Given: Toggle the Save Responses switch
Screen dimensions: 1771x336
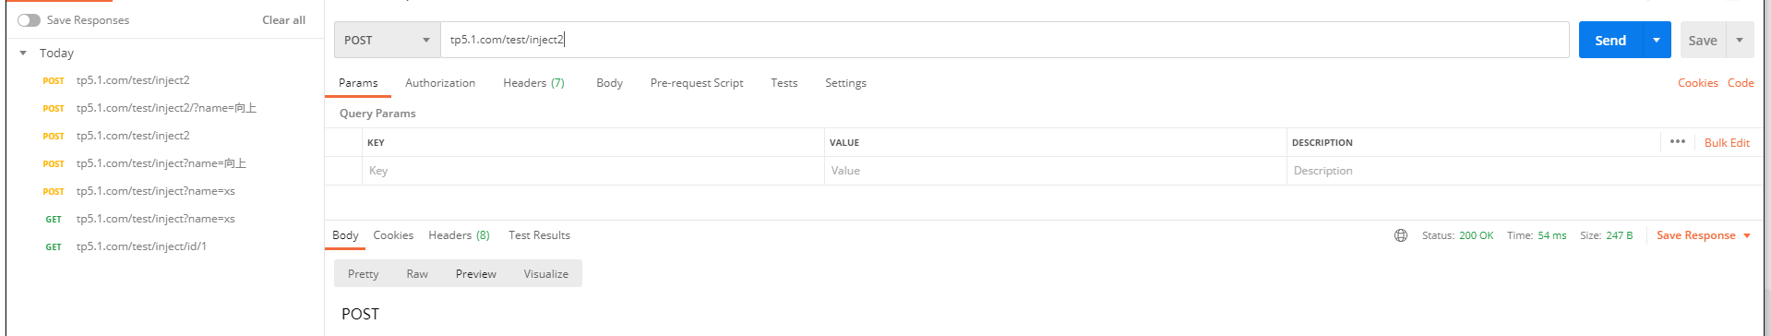Looking at the screenshot, I should [x=29, y=20].
